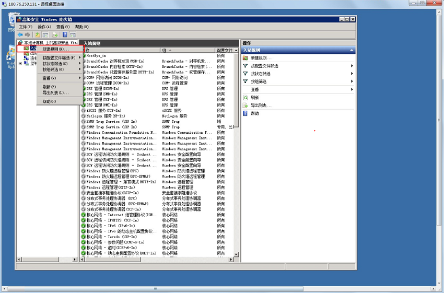Open the 文件(F) menu in the menu bar
Screen dimensions: 444x293
[x=26, y=27]
